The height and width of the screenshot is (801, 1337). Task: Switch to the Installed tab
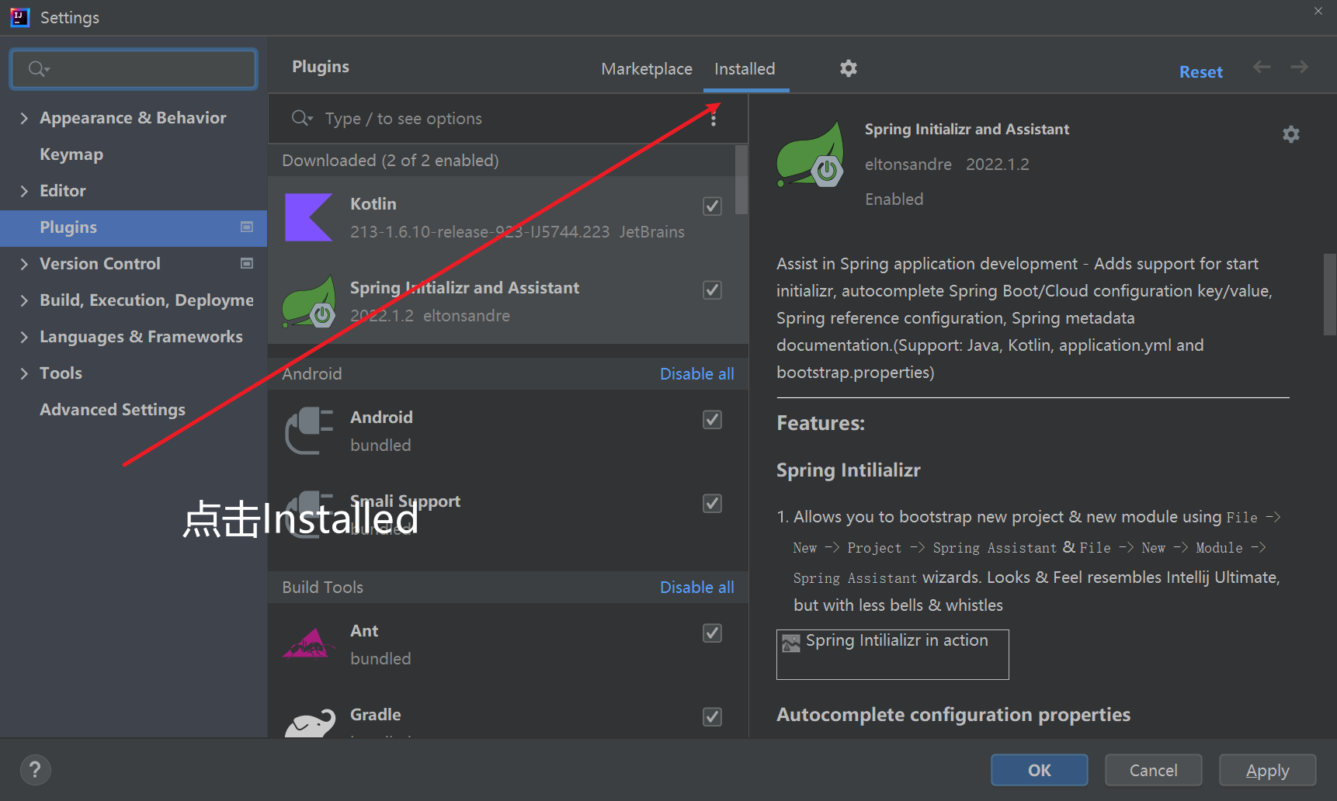[745, 68]
